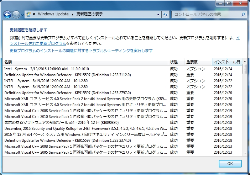Select Defender Definition 1.233.3112.0 row

click(x=122, y=75)
